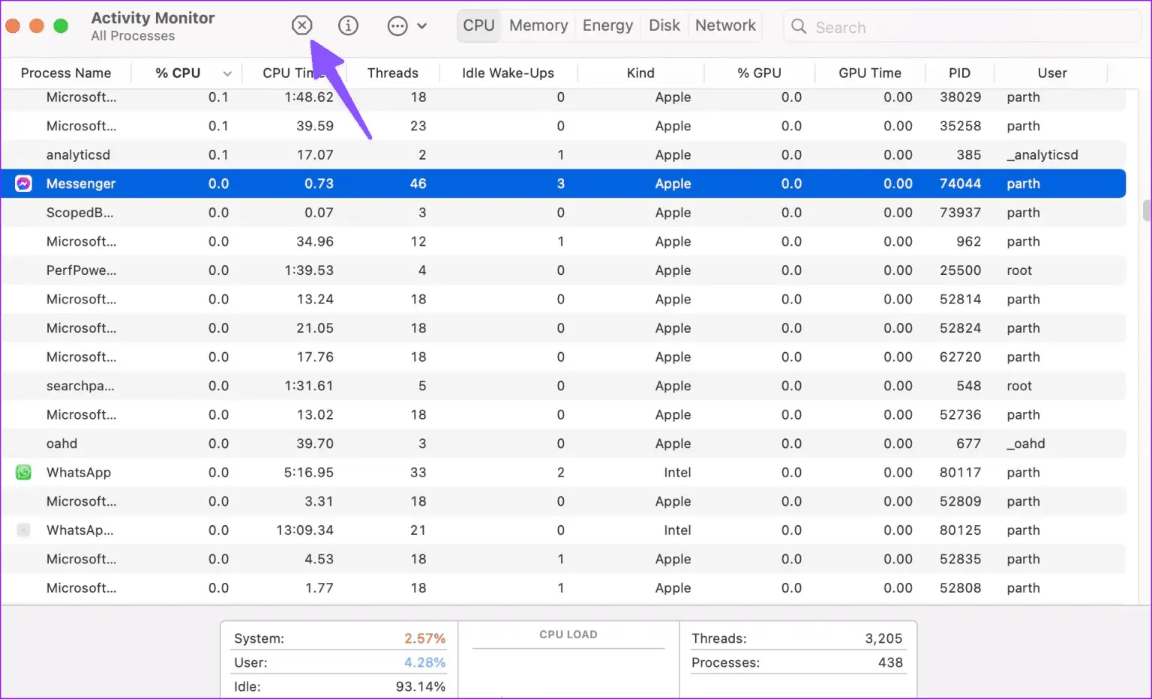Viewport: 1152px width, 699px height.
Task: Click the _analyticsd user cell
Action: click(1042, 155)
